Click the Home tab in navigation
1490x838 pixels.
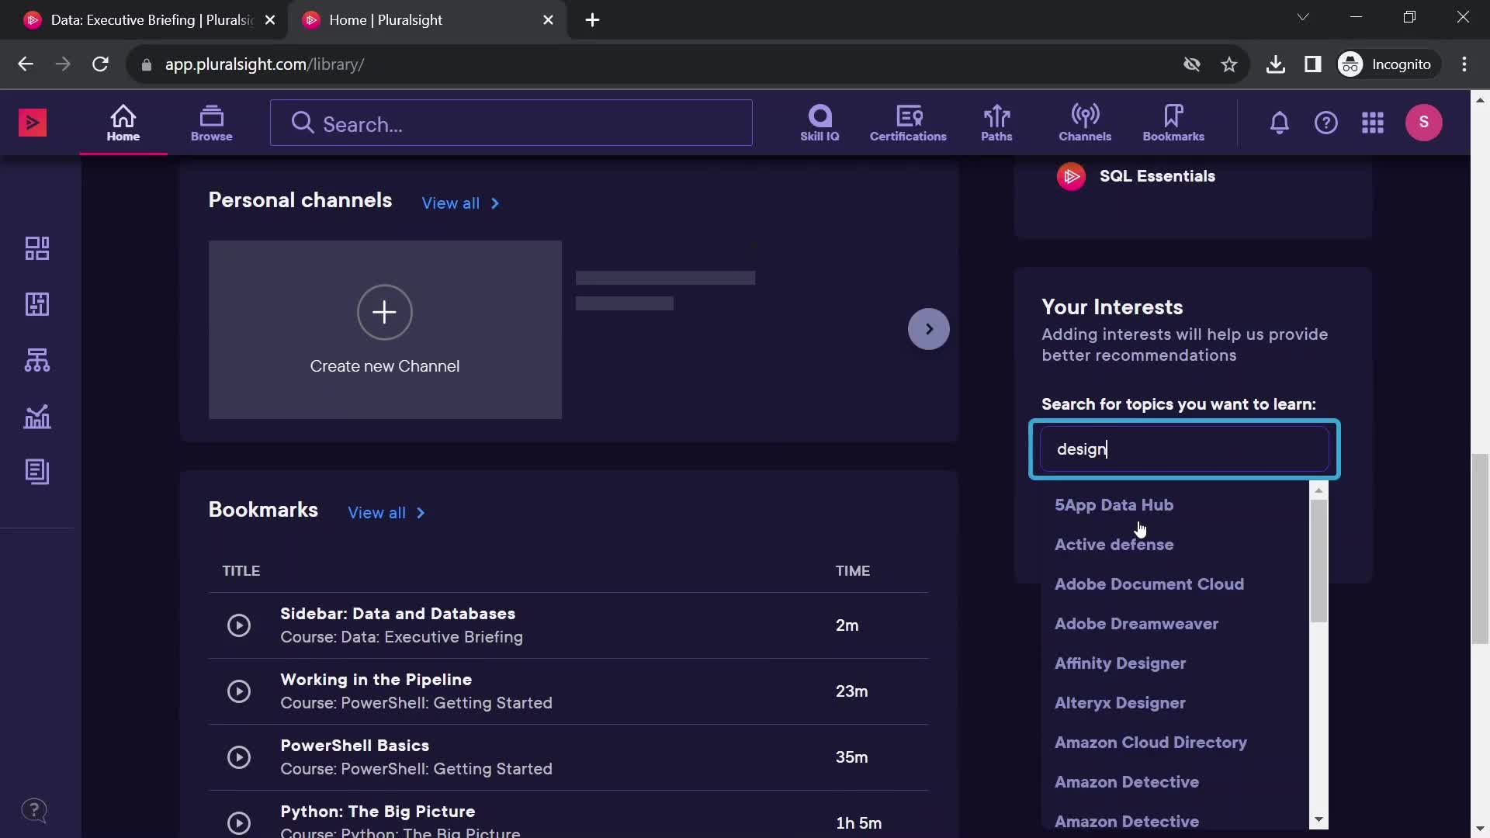[122, 122]
